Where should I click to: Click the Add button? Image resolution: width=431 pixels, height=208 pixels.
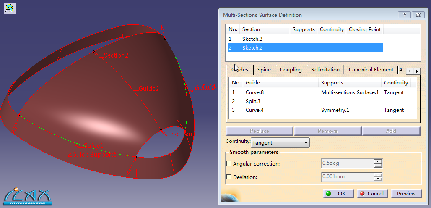pyautogui.click(x=391, y=131)
